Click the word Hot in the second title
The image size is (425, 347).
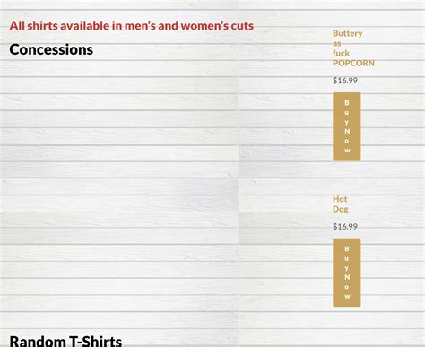pos(340,199)
